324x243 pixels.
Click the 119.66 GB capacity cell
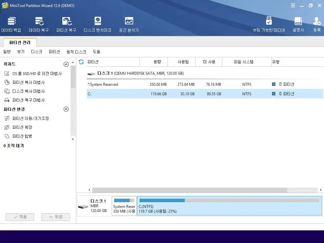pos(159,94)
